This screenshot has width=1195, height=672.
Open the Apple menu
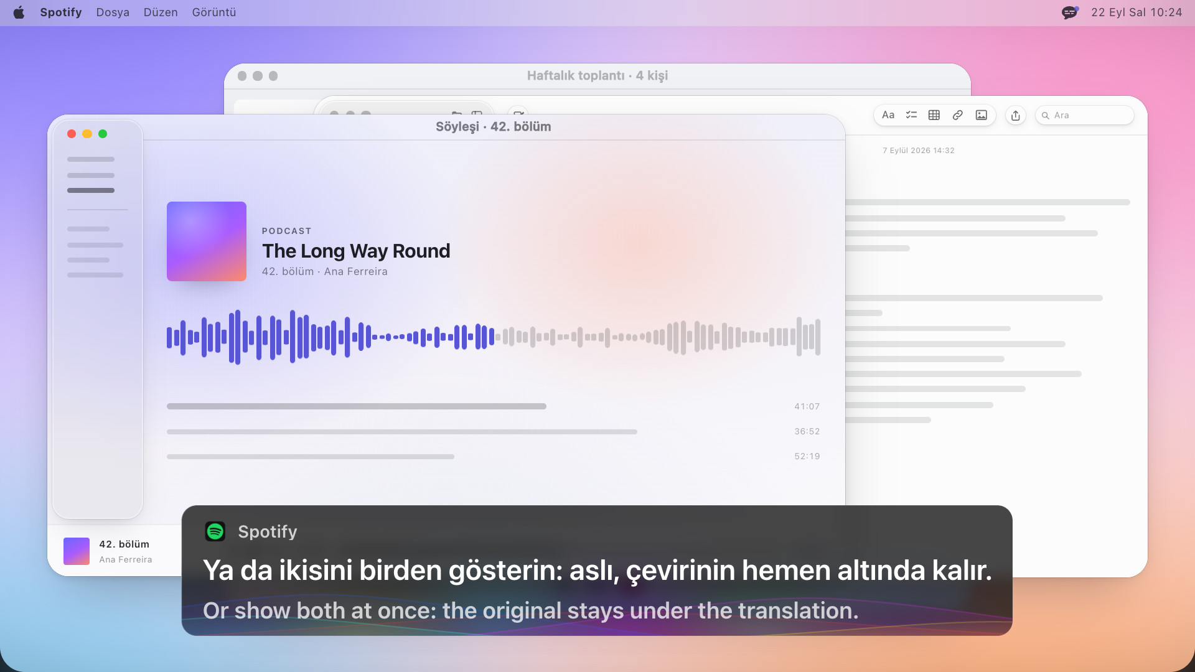tap(19, 12)
